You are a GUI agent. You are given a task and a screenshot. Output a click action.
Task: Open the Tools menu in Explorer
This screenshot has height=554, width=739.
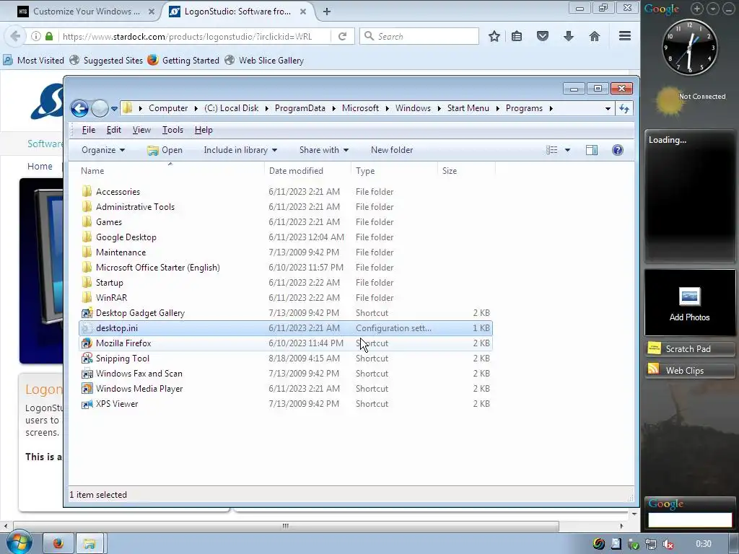click(172, 130)
